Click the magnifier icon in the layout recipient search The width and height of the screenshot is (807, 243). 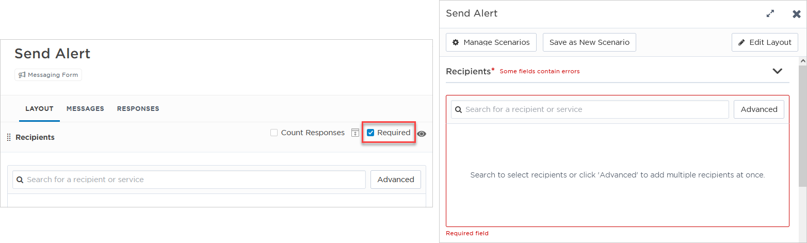tap(20, 180)
